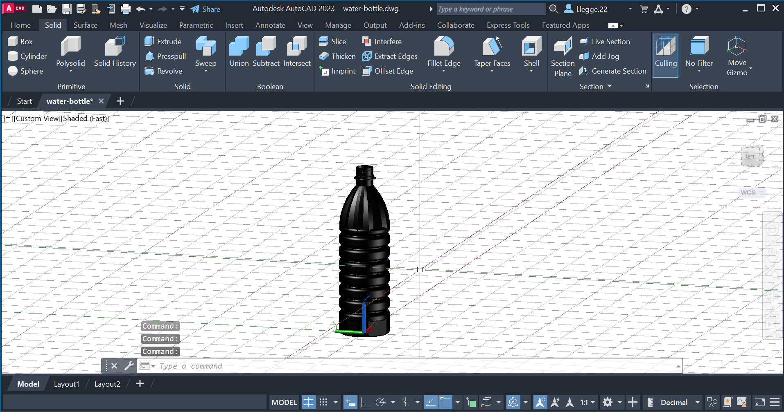The width and height of the screenshot is (784, 412).
Task: Click the keyword search box
Action: pos(490,9)
